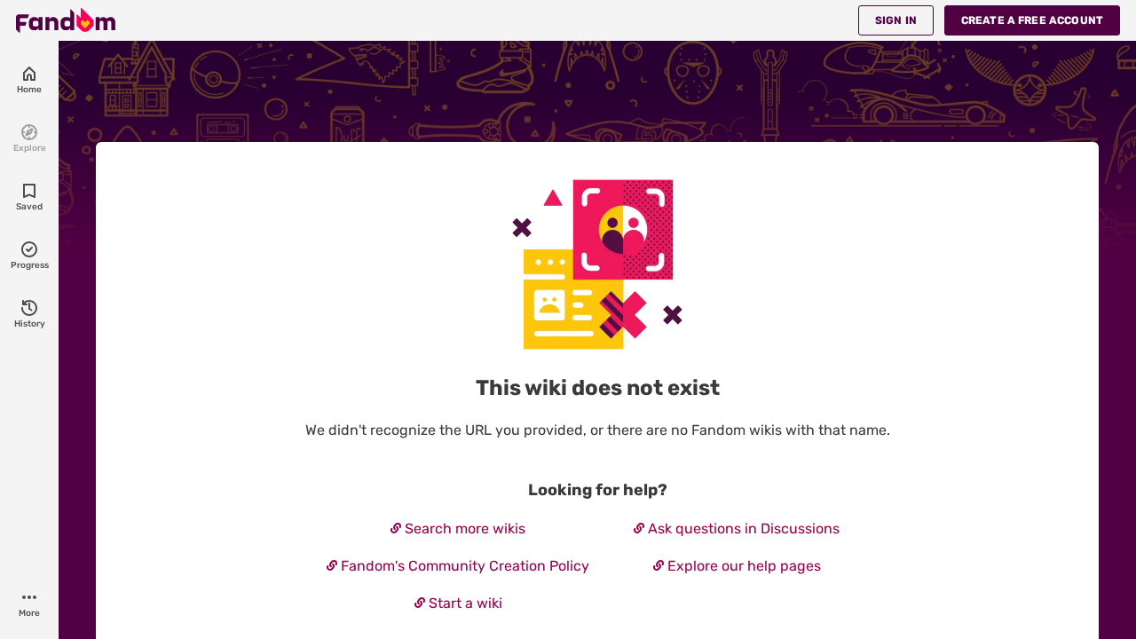
Task: Open the Progress checkmark icon
Action: tap(29, 249)
